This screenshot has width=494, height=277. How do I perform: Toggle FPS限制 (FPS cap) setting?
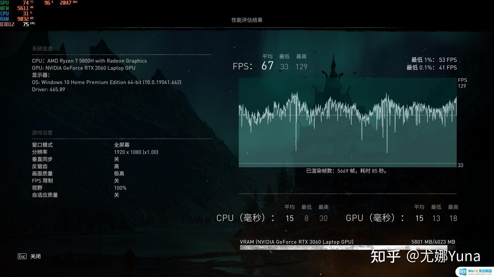(115, 180)
